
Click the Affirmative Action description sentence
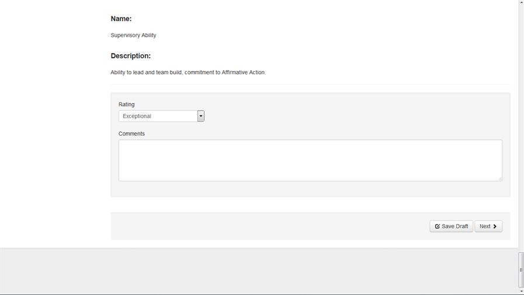(x=188, y=72)
